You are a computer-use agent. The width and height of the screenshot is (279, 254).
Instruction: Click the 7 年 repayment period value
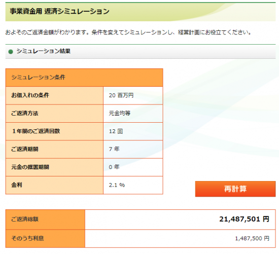pyautogui.click(x=114, y=149)
